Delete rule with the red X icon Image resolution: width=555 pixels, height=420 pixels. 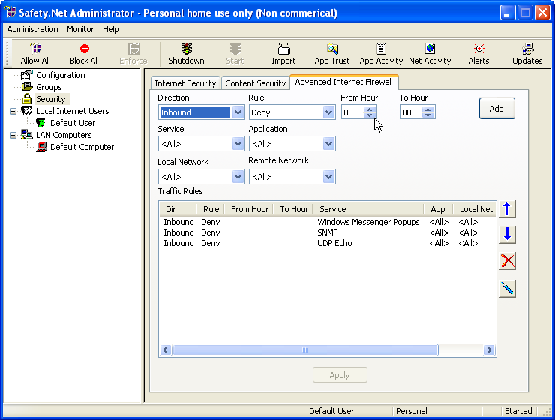tap(508, 261)
